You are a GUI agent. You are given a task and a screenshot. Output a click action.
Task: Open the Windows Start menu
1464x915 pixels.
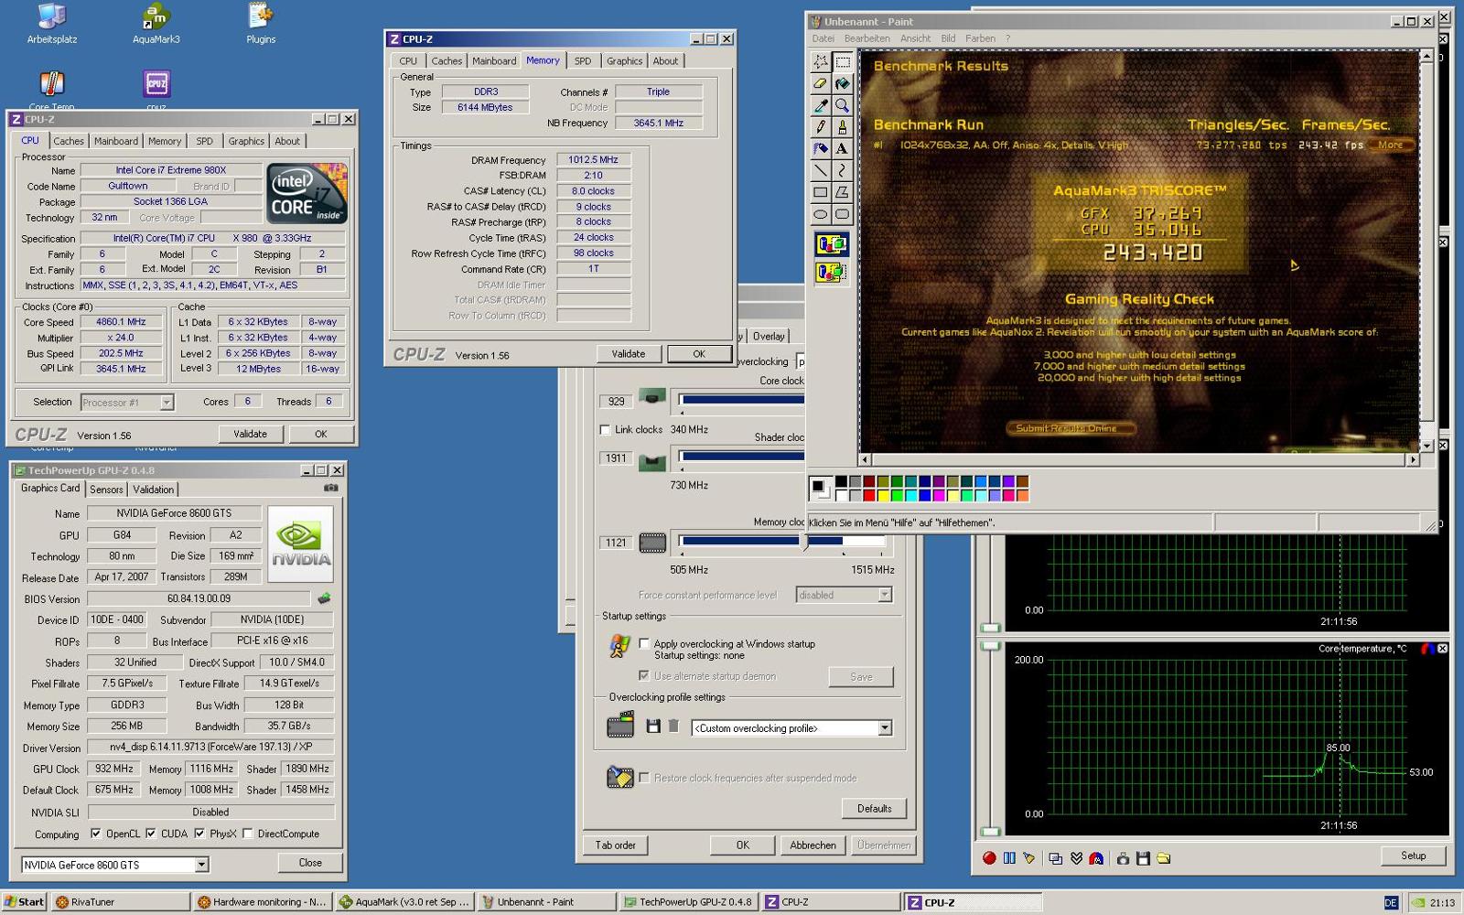[x=25, y=902]
